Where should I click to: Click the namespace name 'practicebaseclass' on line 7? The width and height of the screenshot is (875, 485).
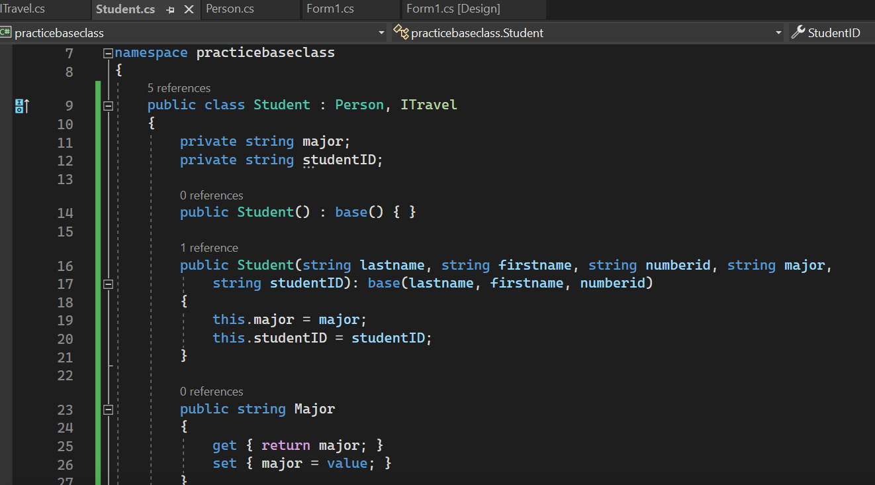tap(265, 52)
